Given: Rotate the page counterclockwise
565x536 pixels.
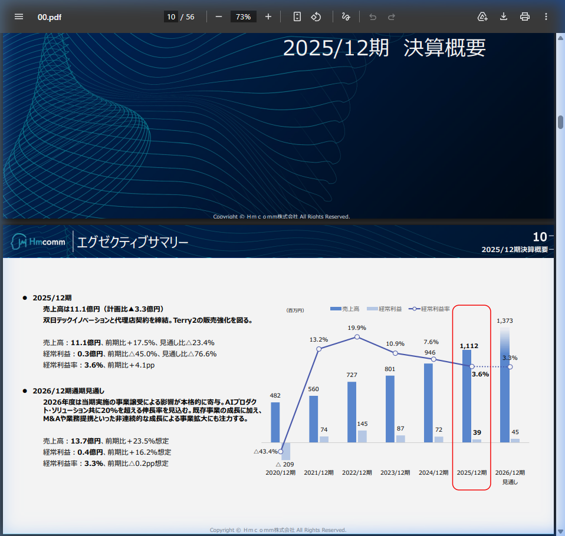Looking at the screenshot, I should coord(316,16).
